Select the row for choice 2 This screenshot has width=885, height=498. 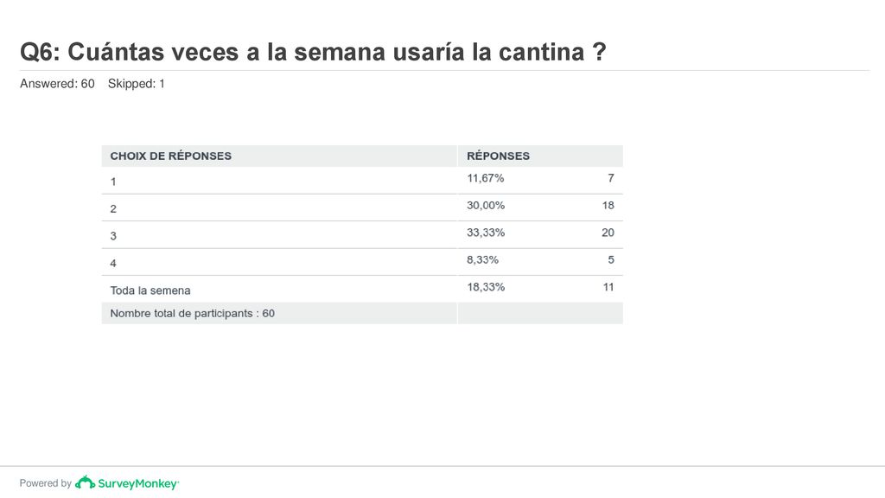point(362,207)
